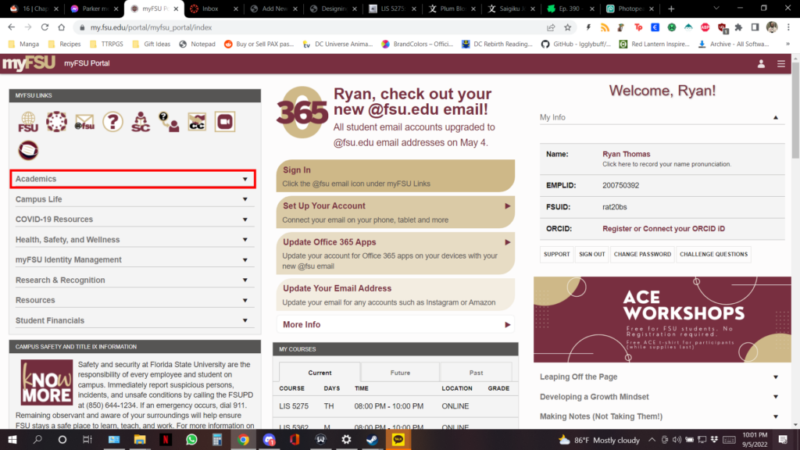Expand Leaping Off the Page
This screenshot has height=450, width=800.
(659, 377)
